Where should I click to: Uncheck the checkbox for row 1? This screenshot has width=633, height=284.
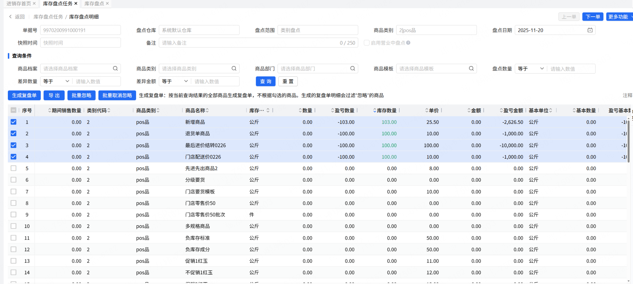click(x=13, y=122)
